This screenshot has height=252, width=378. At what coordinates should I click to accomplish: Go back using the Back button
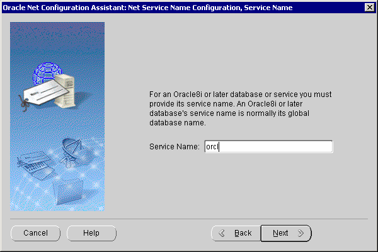pos(236,233)
